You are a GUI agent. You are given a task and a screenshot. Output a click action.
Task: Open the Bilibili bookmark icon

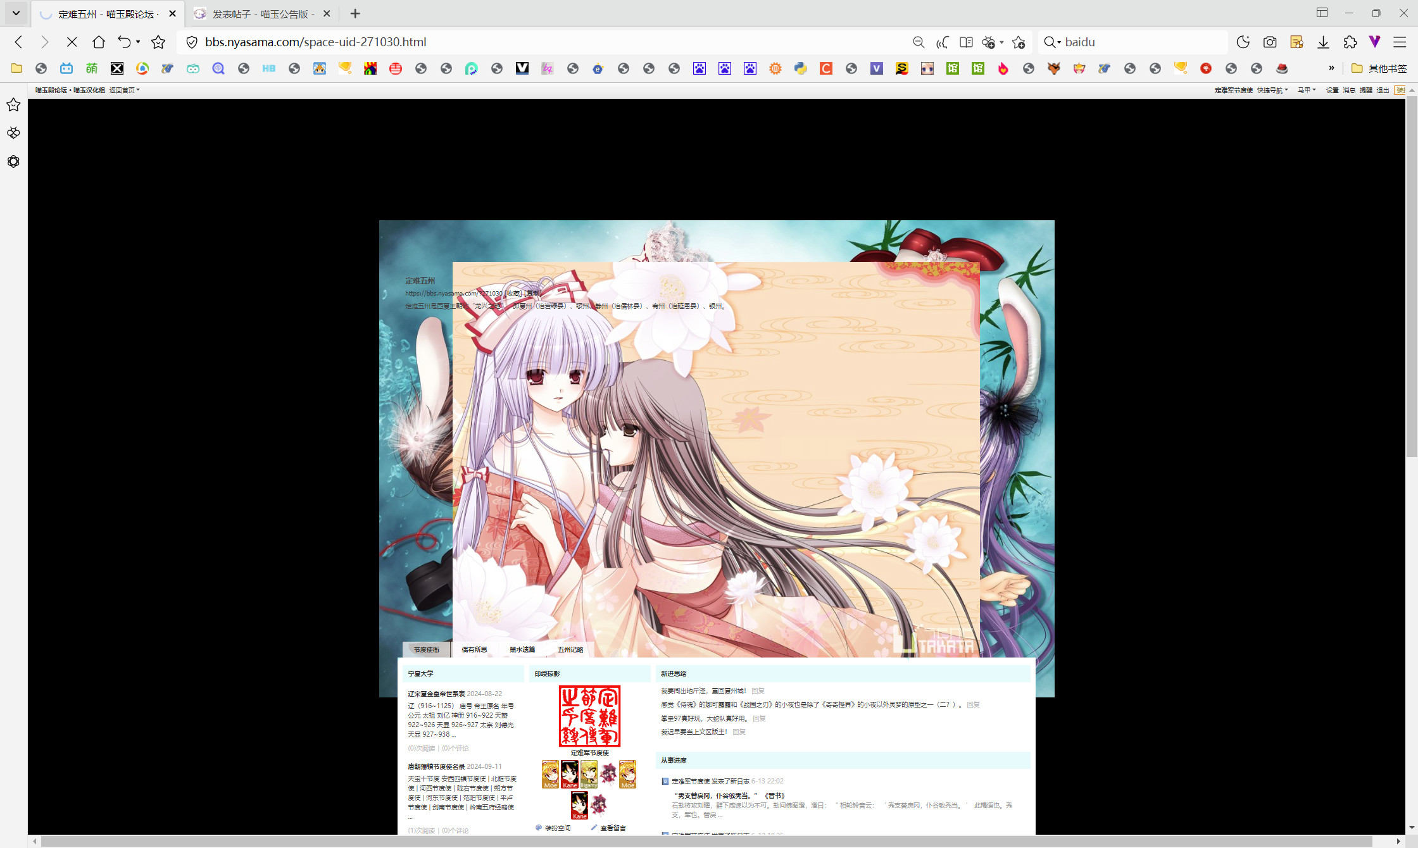(66, 68)
